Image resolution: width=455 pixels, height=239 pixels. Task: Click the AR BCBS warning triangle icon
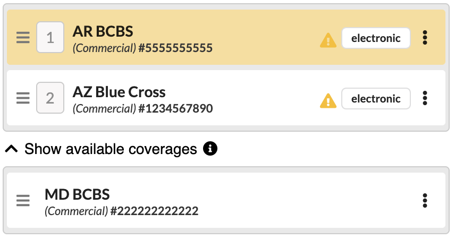[x=328, y=40]
